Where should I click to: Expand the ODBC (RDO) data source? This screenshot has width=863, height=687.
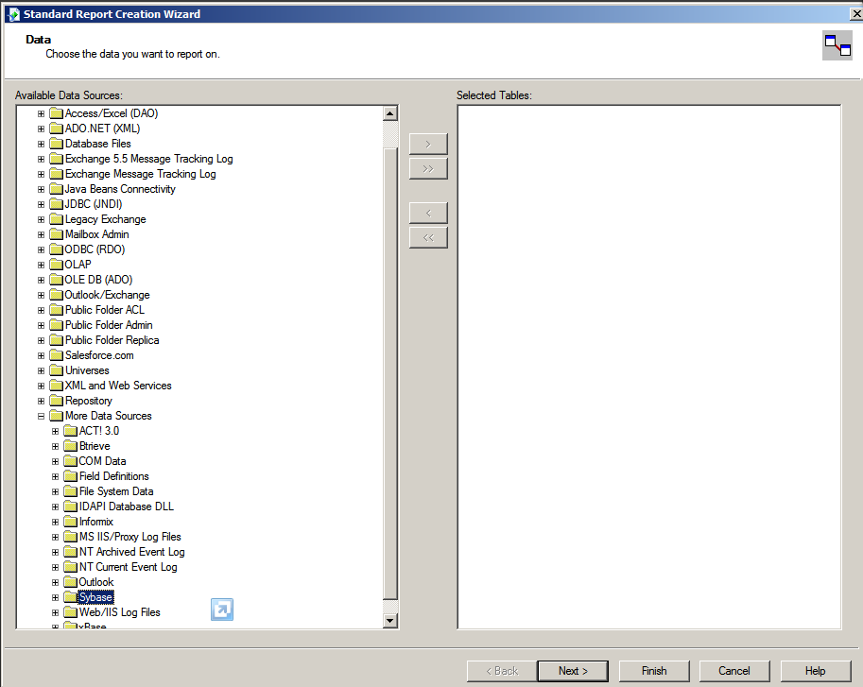tap(42, 249)
